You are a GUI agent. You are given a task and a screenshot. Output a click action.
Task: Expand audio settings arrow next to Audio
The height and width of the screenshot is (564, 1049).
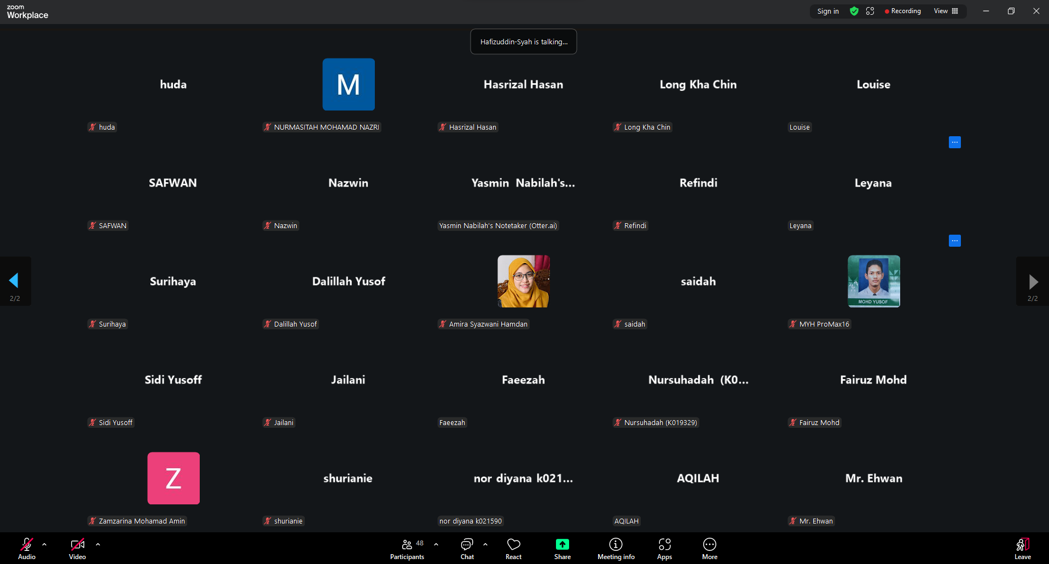point(44,544)
